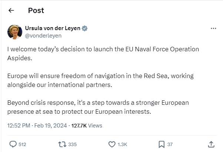The image size is (223, 152).
Task: Click the 12:52 PM time text
Action: [x=18, y=126]
